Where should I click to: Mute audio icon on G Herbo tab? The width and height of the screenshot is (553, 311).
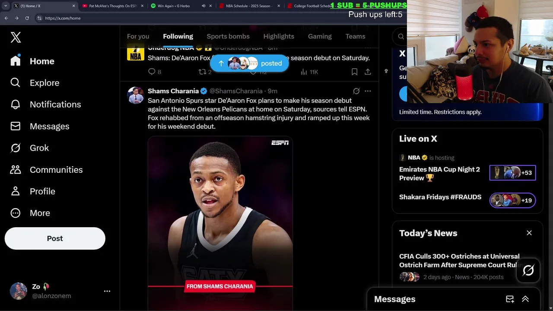click(x=203, y=6)
